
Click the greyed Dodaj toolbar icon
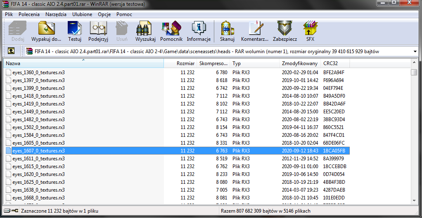pyautogui.click(x=18, y=28)
